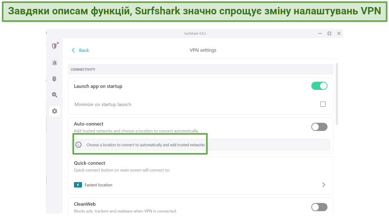Open the VPN shield icon in sidebar
The image size is (389, 217).
[x=54, y=46]
